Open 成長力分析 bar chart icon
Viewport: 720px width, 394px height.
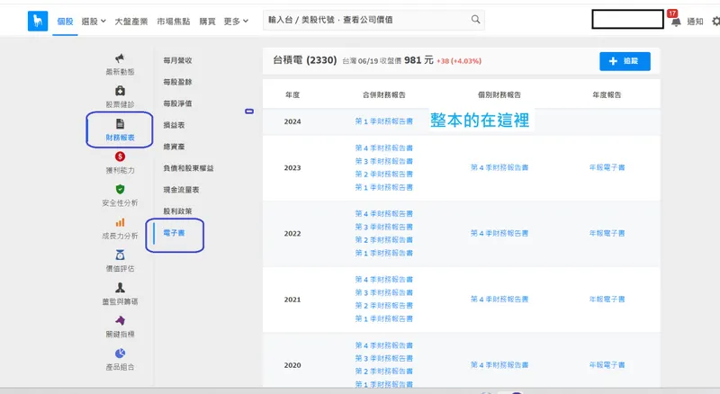pos(120,222)
